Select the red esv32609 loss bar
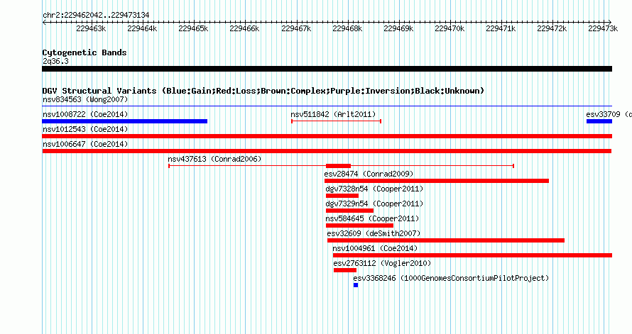 [x=446, y=240]
